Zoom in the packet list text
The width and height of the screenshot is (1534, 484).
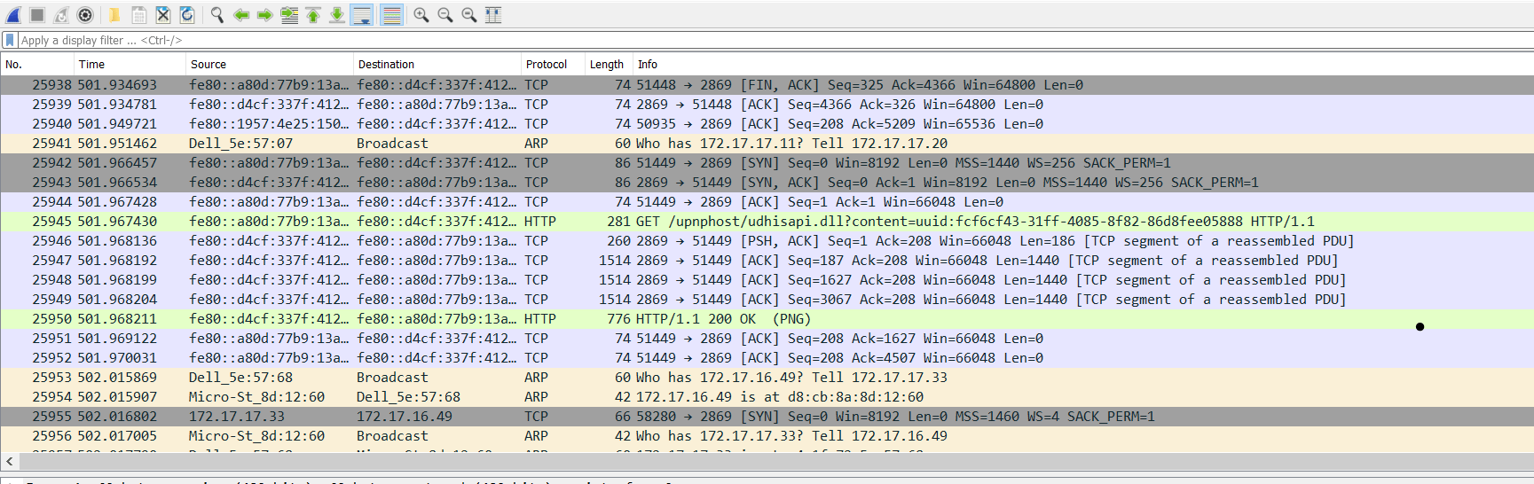coord(421,15)
